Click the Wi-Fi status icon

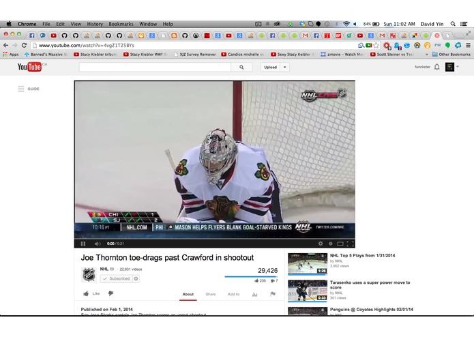(x=346, y=24)
